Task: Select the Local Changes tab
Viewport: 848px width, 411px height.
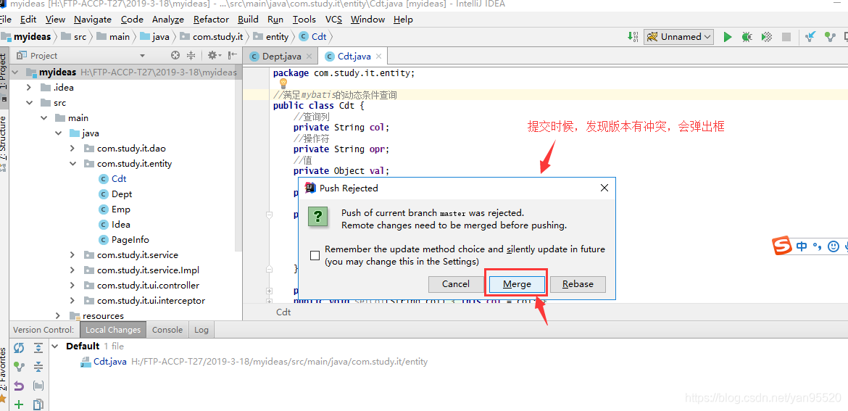Action: (x=113, y=330)
